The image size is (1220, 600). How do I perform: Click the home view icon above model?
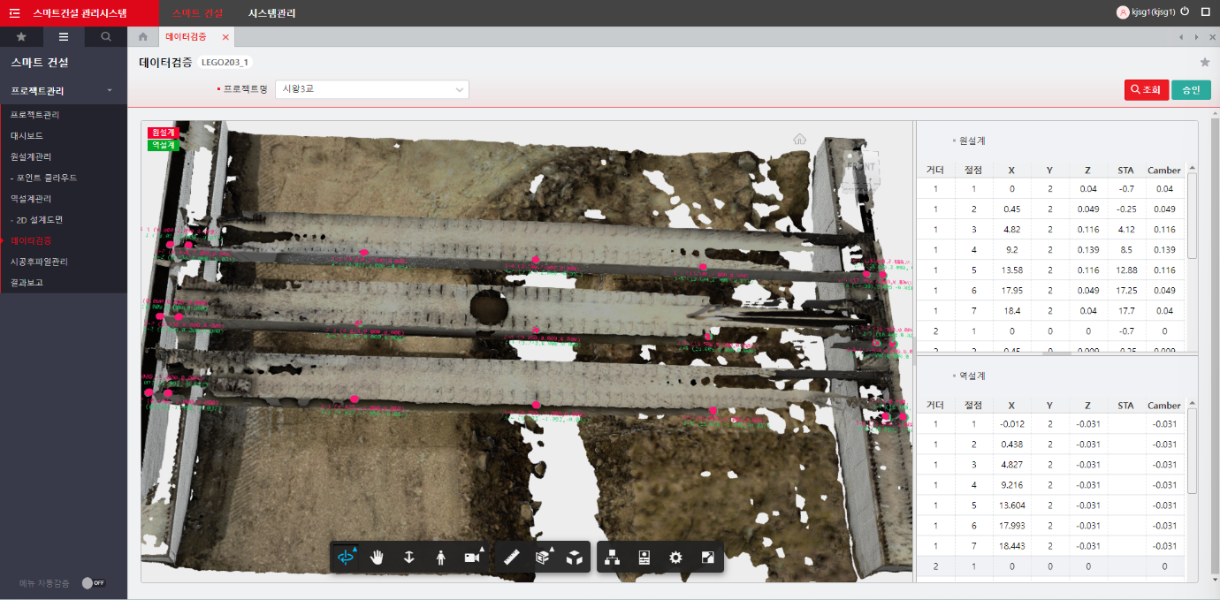point(800,139)
